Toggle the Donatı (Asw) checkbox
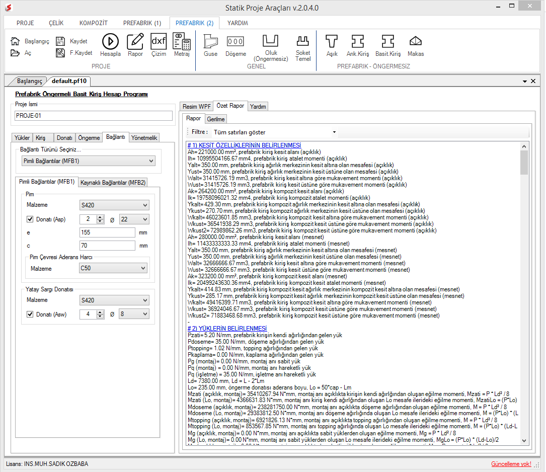The image size is (546, 472). tap(30, 314)
